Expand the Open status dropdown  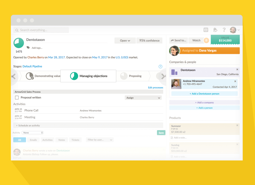[x=125, y=41]
